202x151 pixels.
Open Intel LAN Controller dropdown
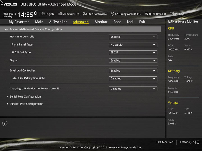pos(133,71)
